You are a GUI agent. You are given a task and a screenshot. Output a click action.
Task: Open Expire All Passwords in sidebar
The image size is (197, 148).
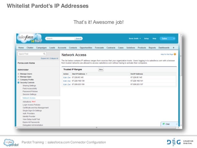[31, 122]
